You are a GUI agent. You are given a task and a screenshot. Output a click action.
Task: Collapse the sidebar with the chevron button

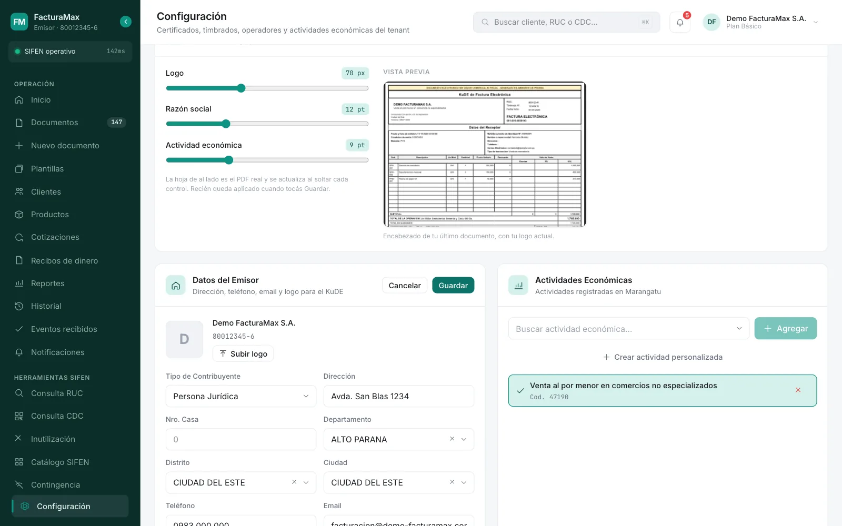tap(126, 22)
